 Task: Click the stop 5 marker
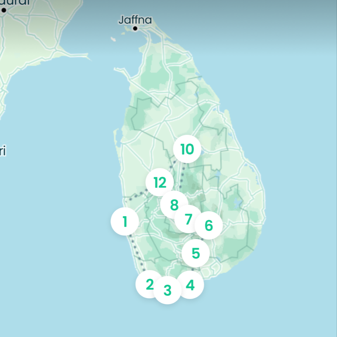[x=196, y=253]
